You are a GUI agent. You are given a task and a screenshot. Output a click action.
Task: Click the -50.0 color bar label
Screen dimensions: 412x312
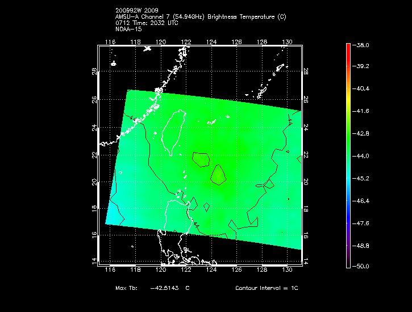(x=363, y=266)
